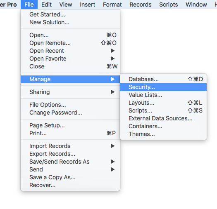Select Themes... from Manage submenu
Image resolution: width=217 pixels, height=209 pixels.
pyautogui.click(x=163, y=134)
